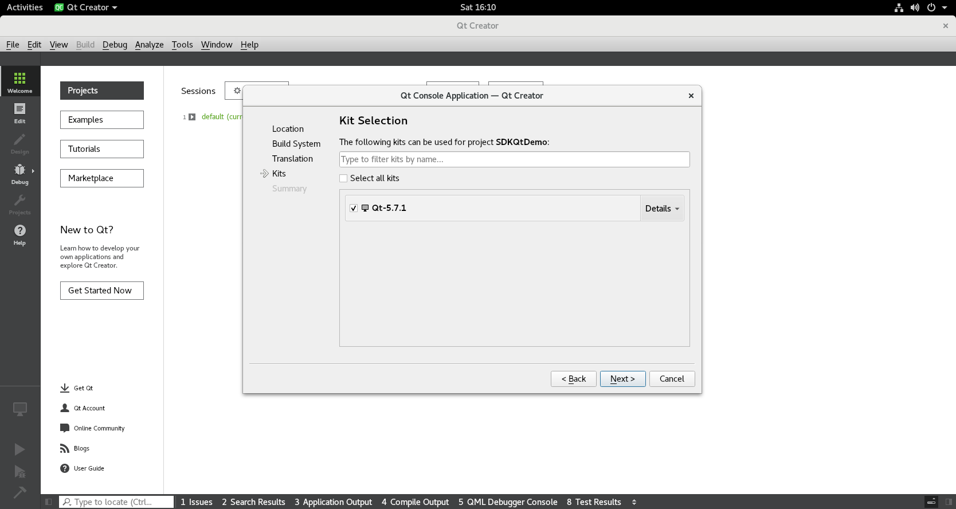Screen dimensions: 956x509
Task: Go back to the previous wizard page
Action: 573,379
